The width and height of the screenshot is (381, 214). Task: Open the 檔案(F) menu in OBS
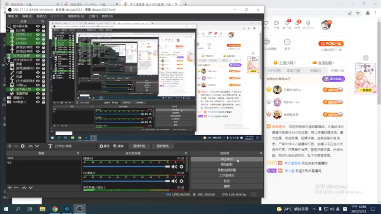[x=13, y=16]
